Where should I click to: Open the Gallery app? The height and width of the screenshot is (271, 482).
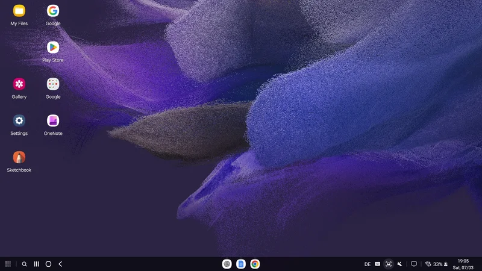click(19, 84)
